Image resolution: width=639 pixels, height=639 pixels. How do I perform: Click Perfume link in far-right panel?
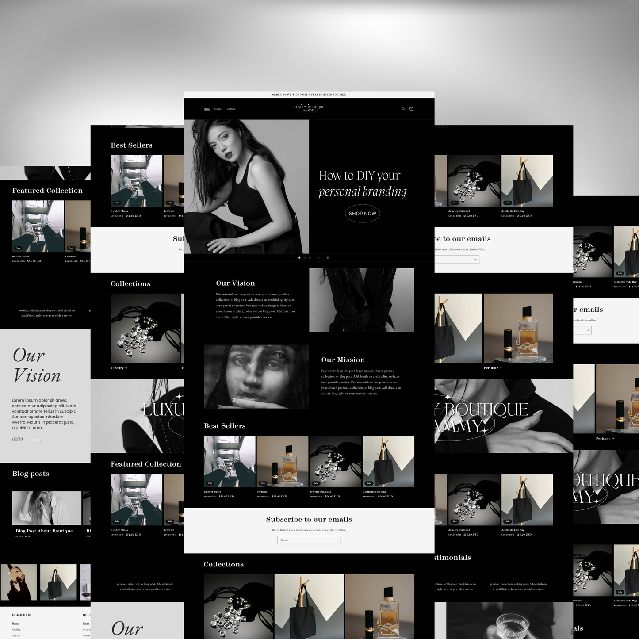pos(605,439)
